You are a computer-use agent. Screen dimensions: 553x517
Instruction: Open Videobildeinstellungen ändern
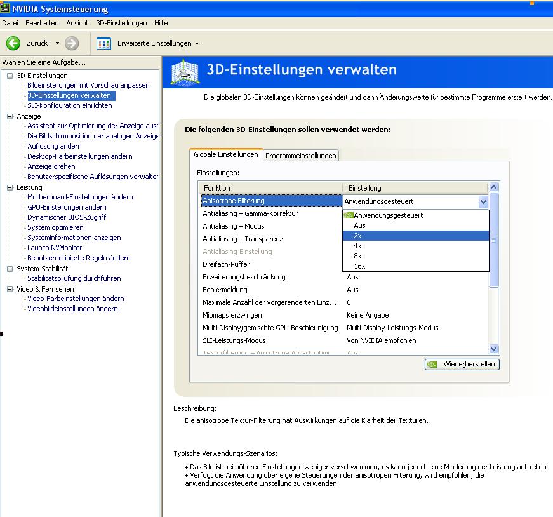72,309
